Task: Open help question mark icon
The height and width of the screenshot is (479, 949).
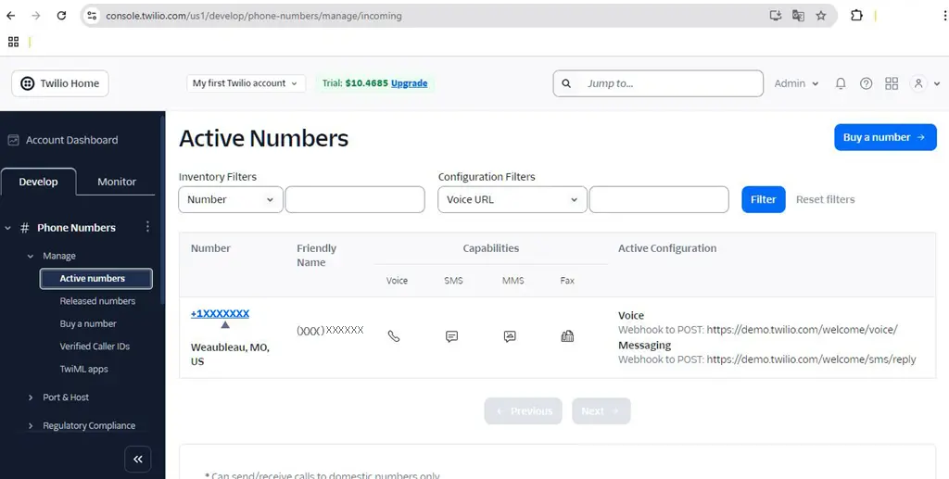Action: [x=867, y=83]
